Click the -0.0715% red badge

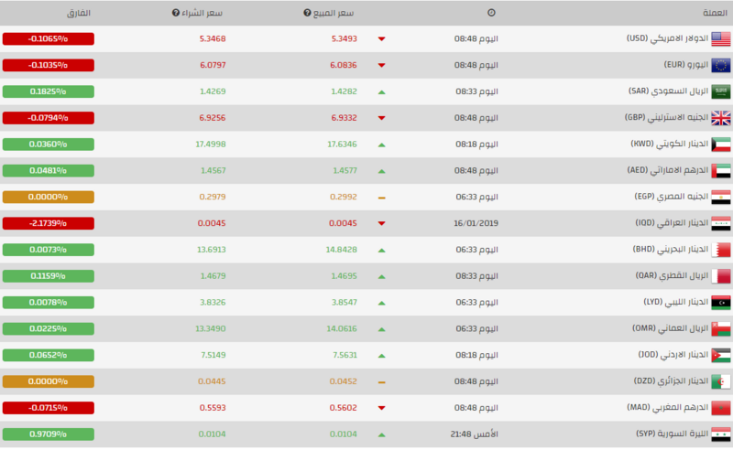[x=49, y=408]
